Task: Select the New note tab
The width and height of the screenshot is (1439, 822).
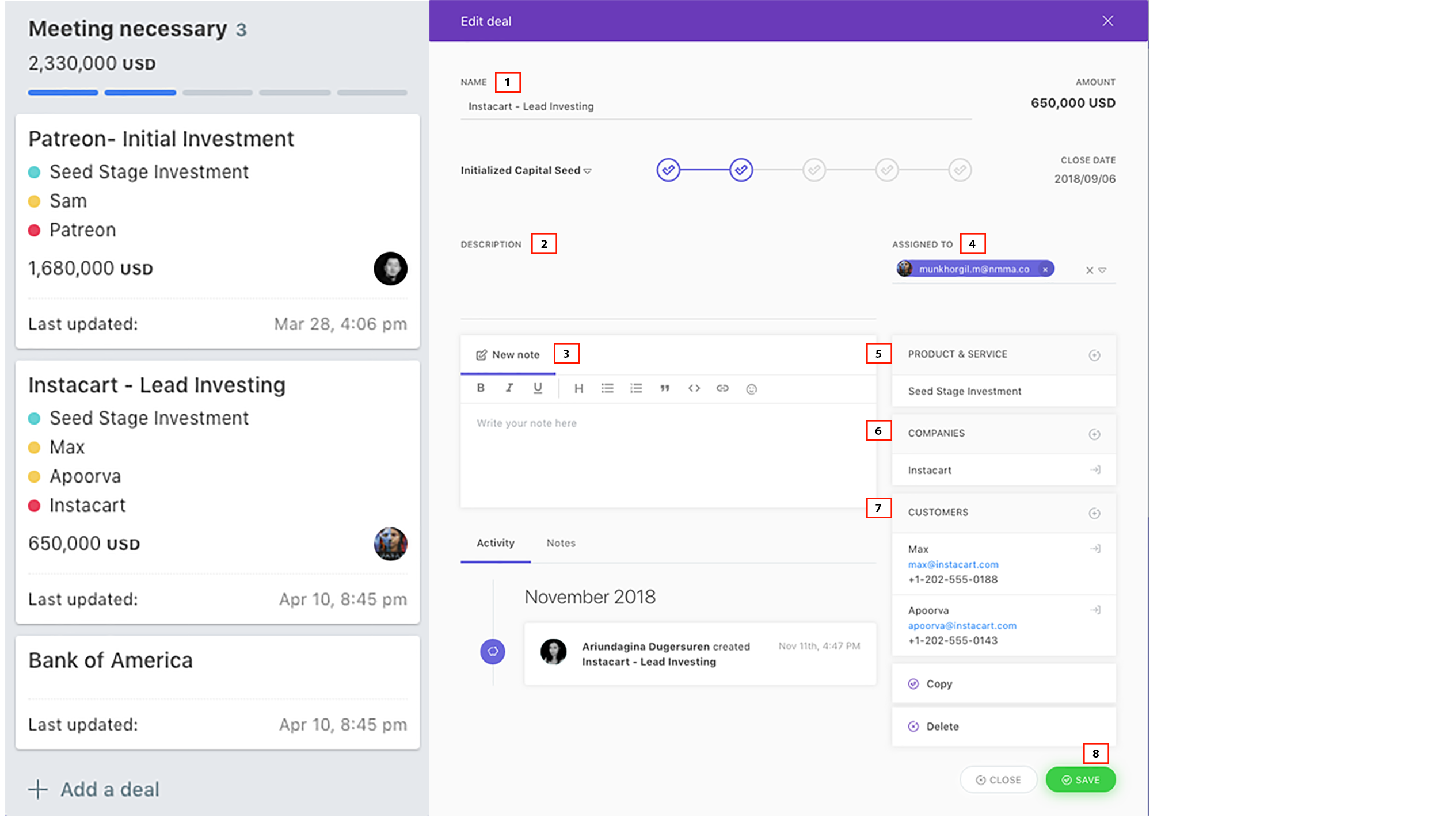Action: (x=508, y=355)
